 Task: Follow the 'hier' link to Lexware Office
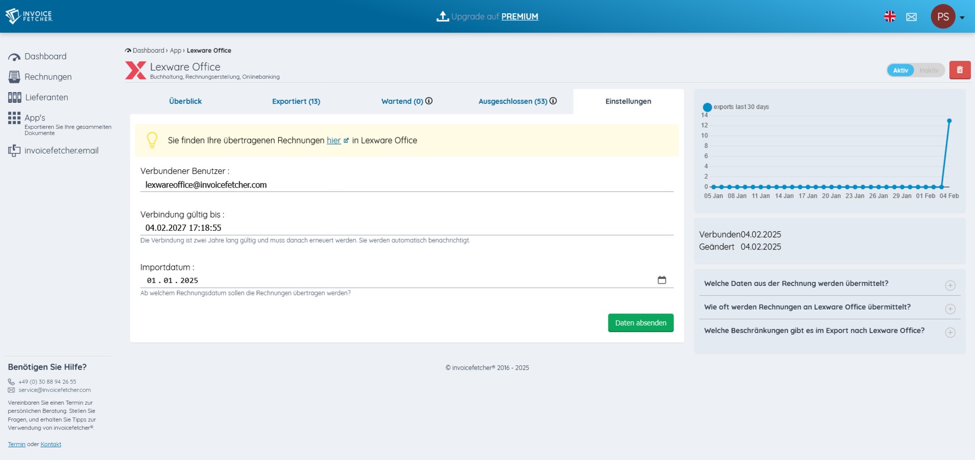point(334,140)
